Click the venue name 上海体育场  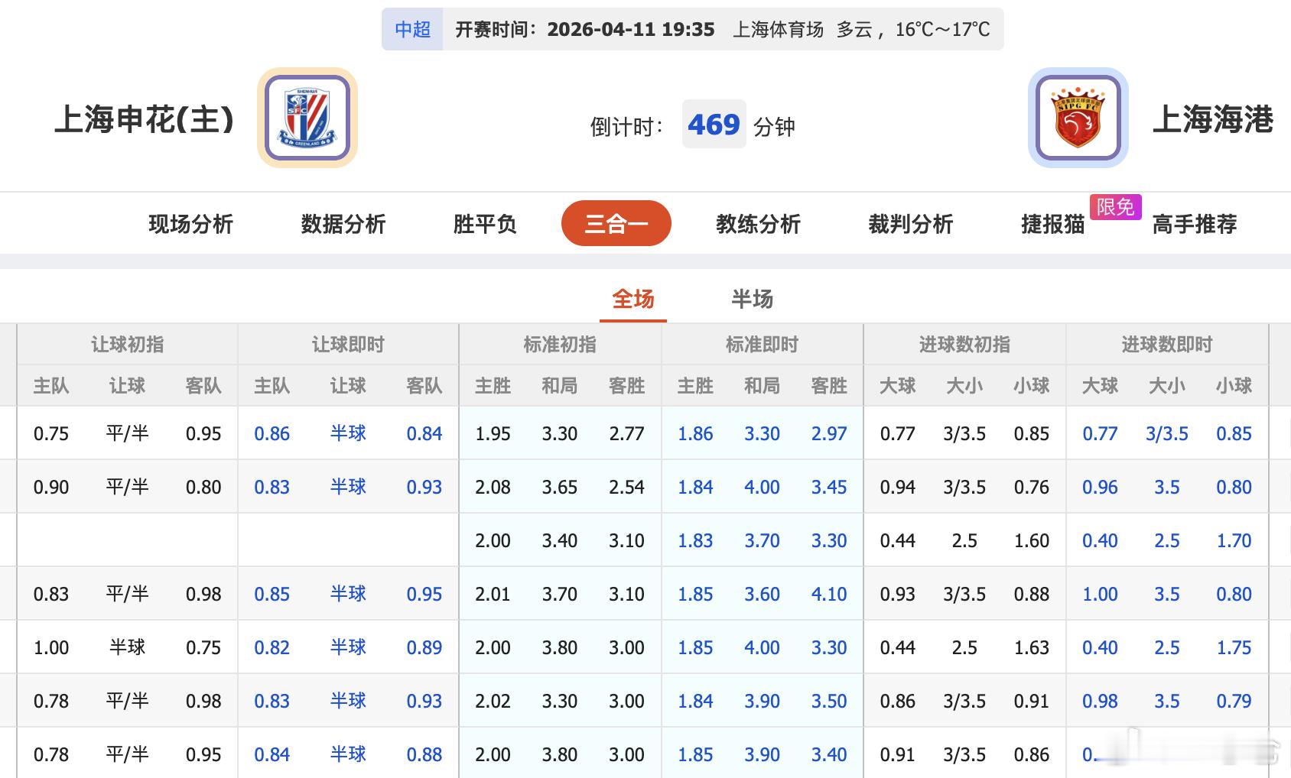tap(778, 29)
